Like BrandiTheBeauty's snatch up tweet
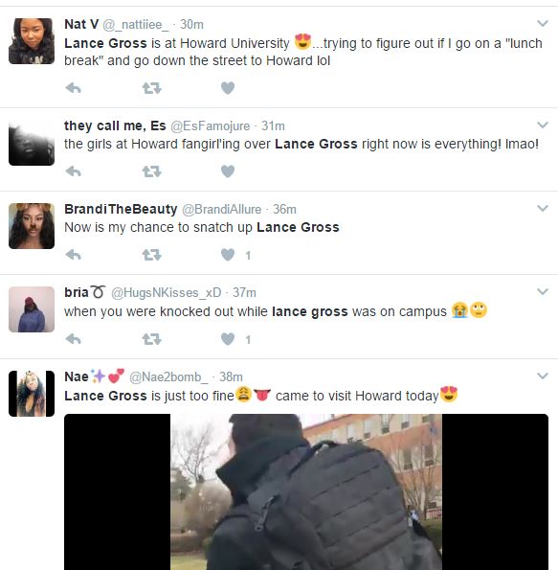The width and height of the screenshot is (558, 570). [x=228, y=255]
